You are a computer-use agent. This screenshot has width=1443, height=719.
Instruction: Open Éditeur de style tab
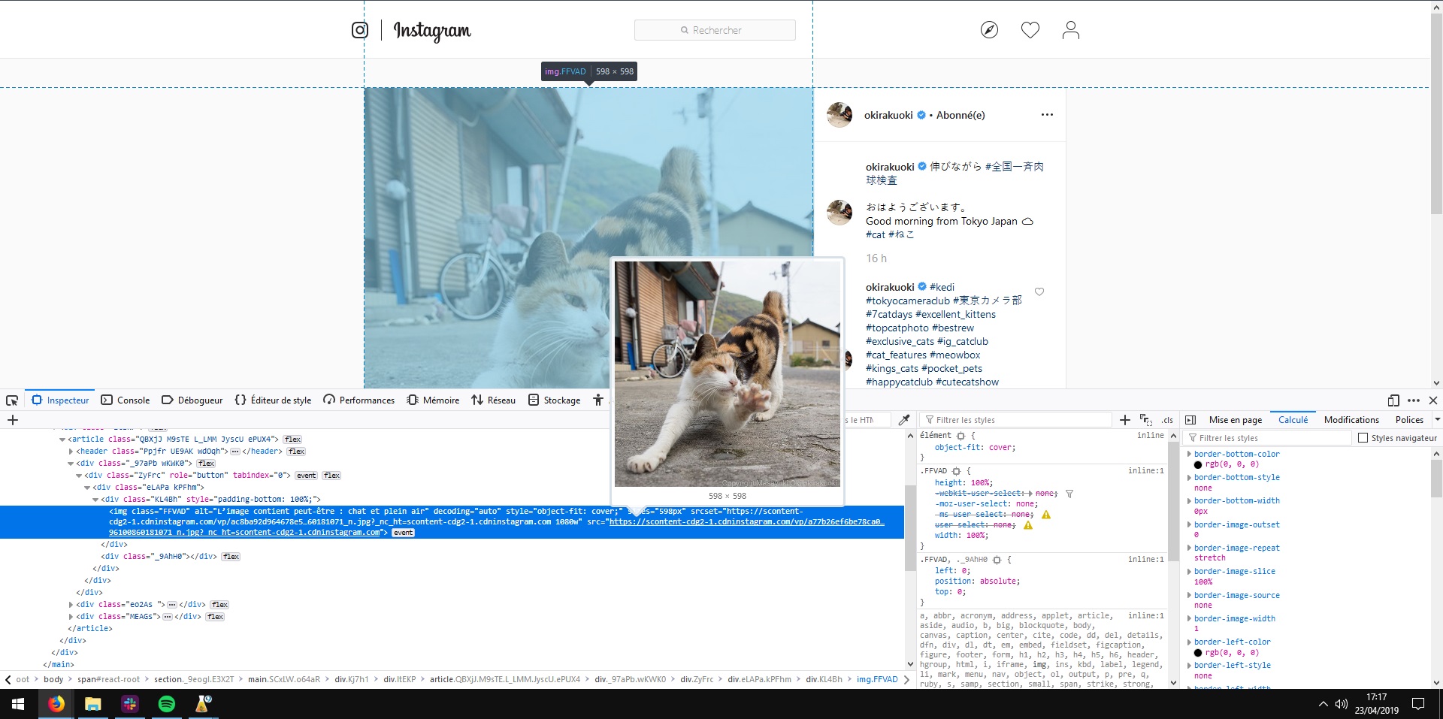tap(274, 400)
